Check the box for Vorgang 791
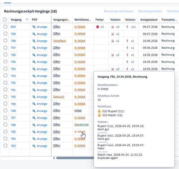The image size is (179, 169). [x=5, y=90]
